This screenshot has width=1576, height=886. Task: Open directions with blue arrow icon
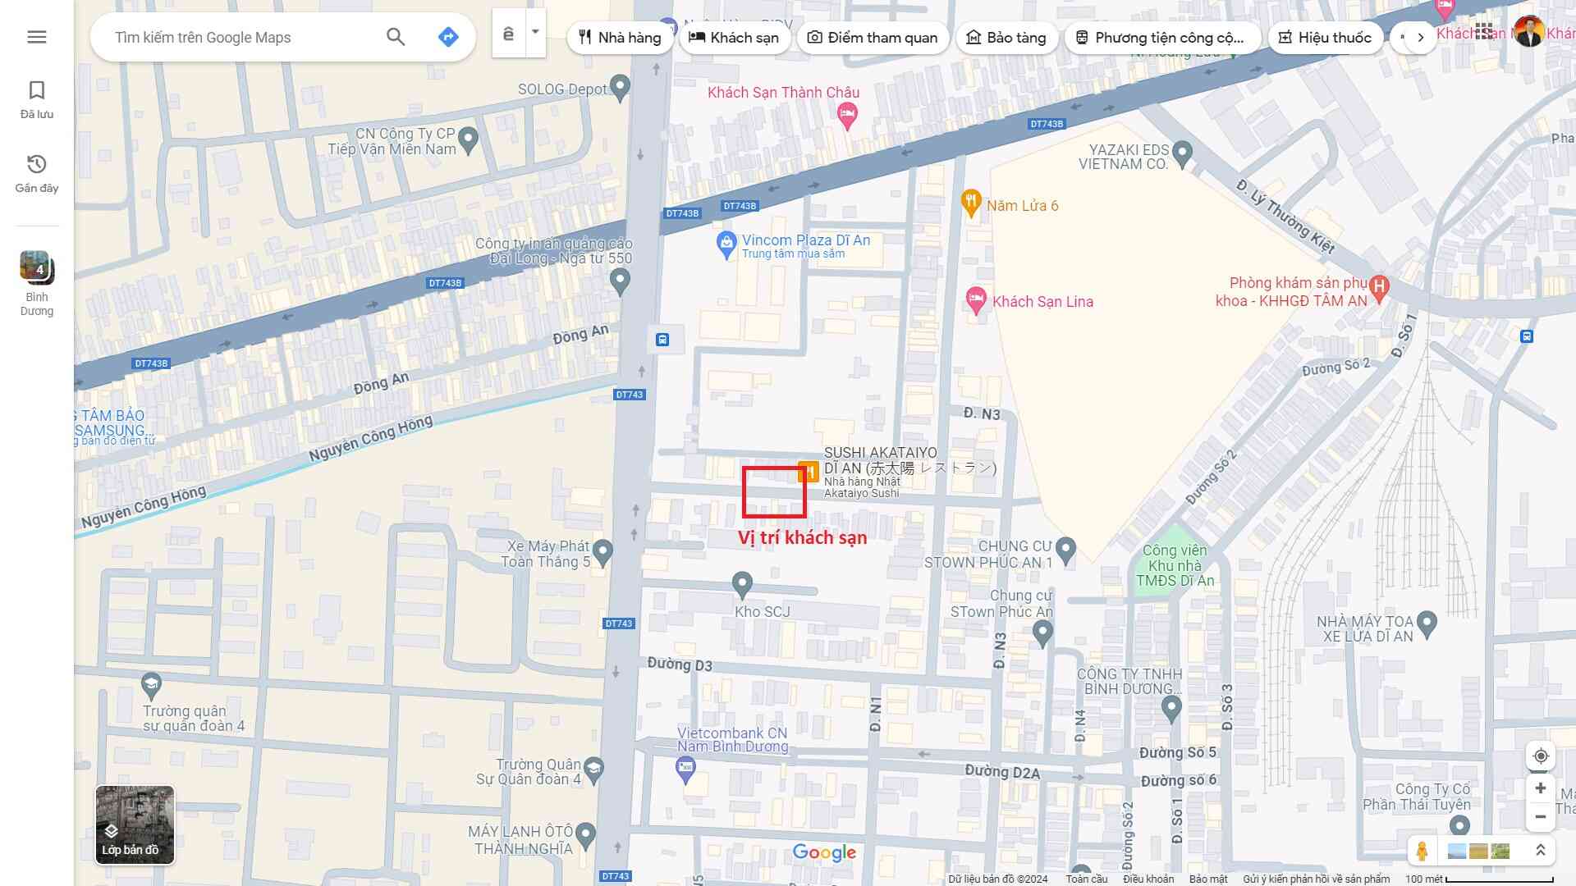[x=448, y=37]
